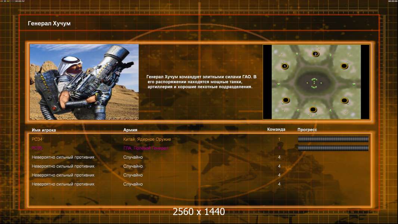Viewport: 398px width, 224px height.
Task: Click team number 1 in PC34 row
Action: [279, 139]
